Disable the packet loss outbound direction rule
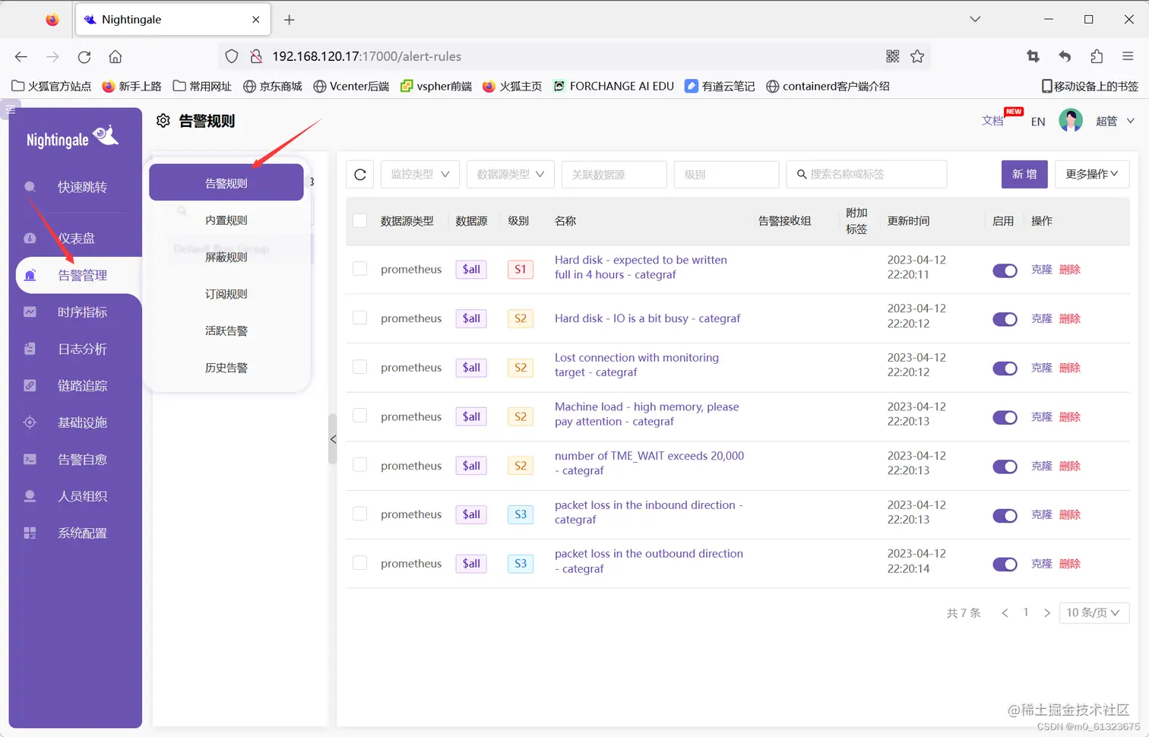 (x=1005, y=565)
